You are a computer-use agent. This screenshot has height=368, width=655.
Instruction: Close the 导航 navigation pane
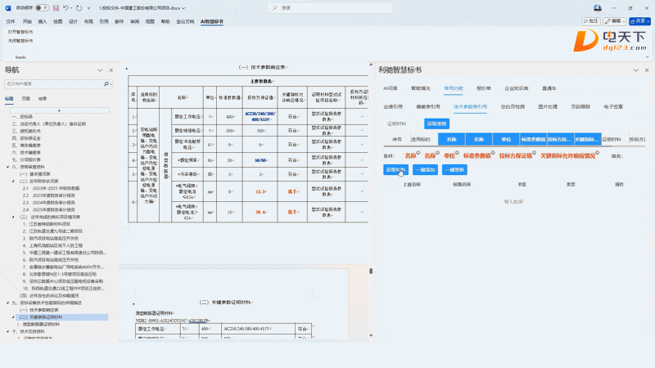point(111,70)
